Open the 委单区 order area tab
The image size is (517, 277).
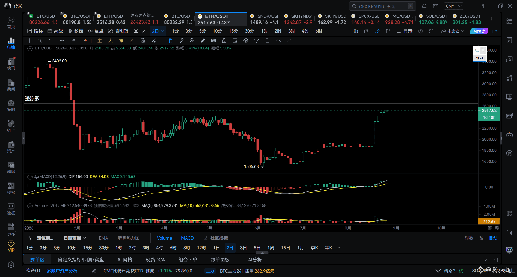point(37,260)
